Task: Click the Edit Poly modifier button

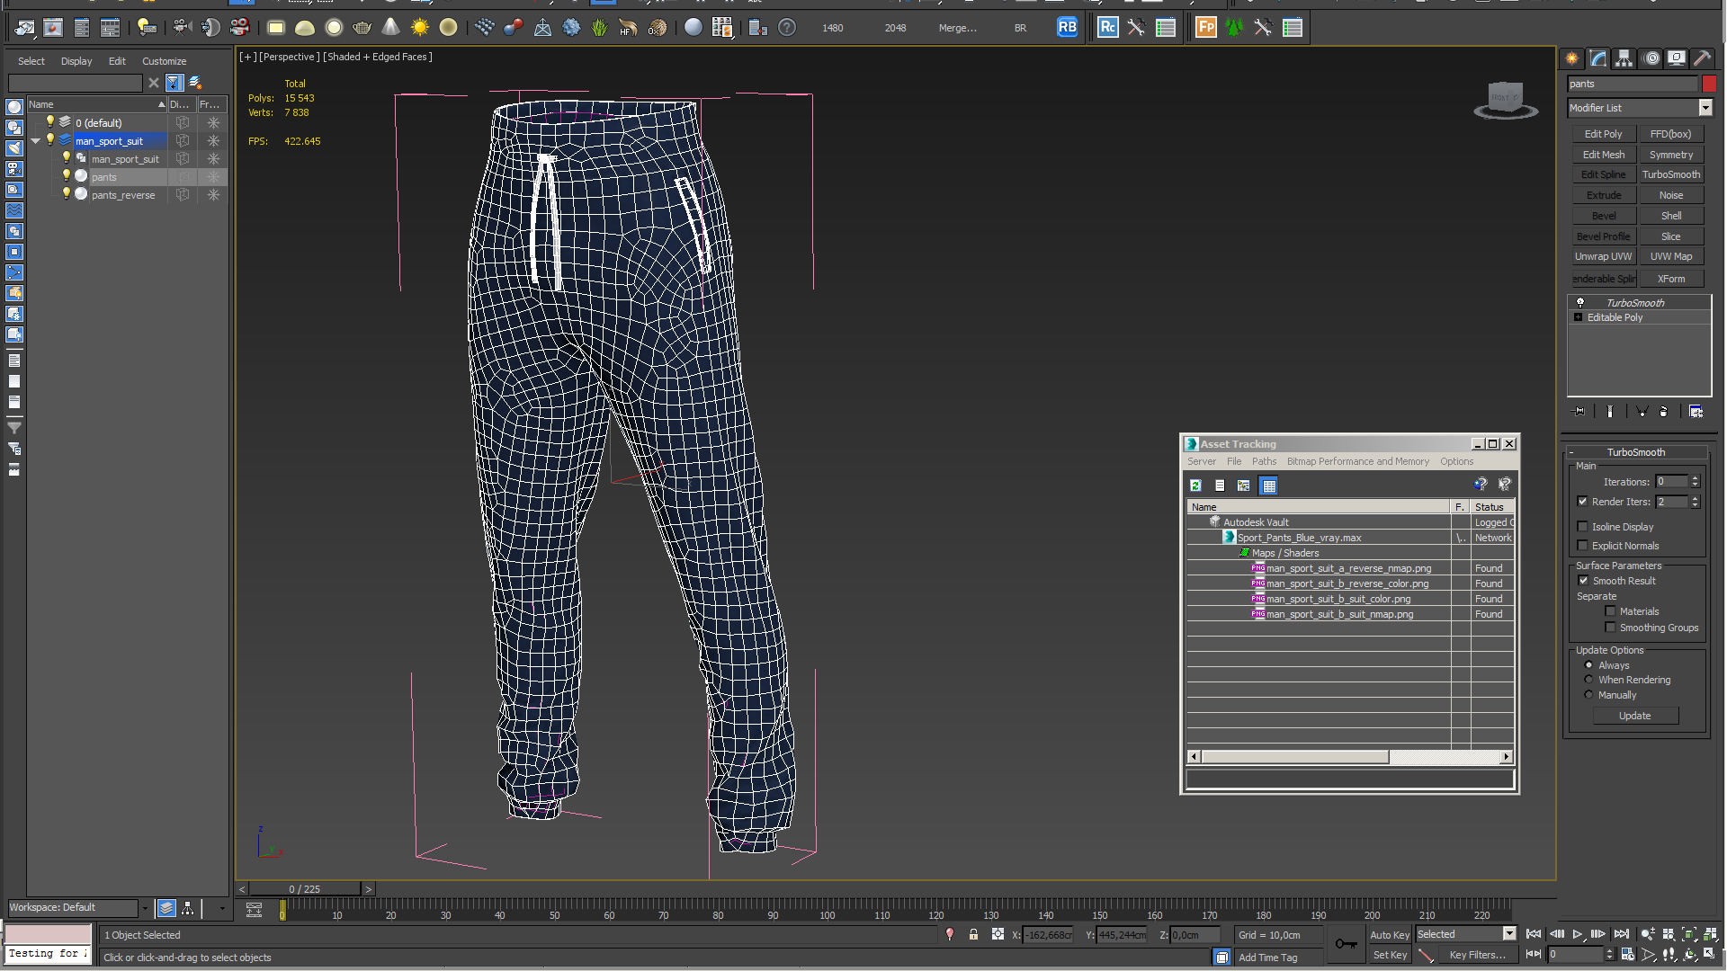Action: pos(1603,134)
